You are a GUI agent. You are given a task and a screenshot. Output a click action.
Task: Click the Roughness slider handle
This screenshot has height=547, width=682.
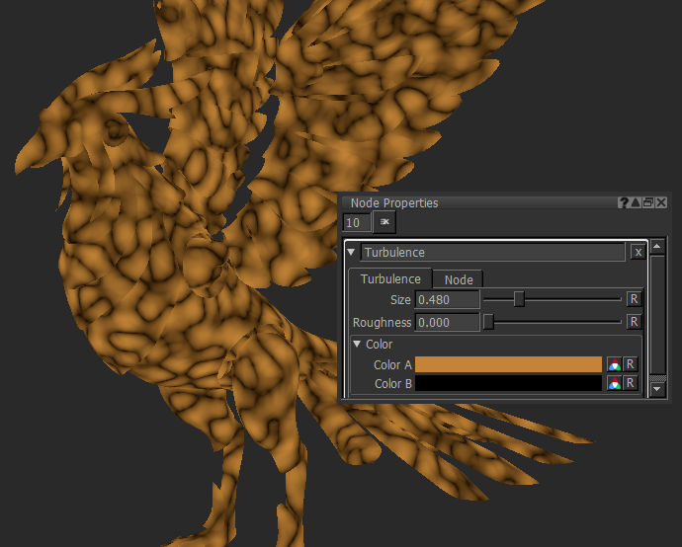pos(488,322)
